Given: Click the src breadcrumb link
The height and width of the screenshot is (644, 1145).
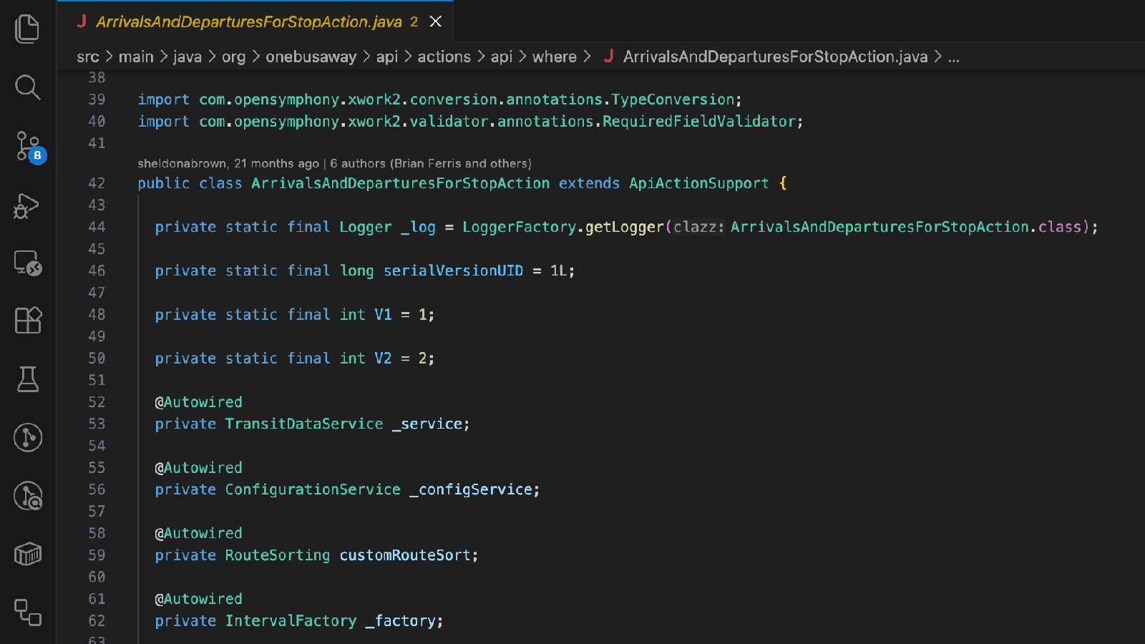Looking at the screenshot, I should (x=88, y=57).
